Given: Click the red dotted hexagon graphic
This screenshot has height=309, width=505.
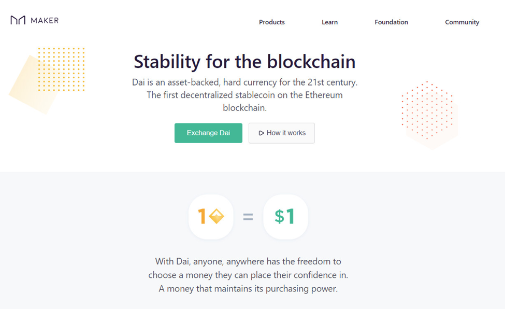Looking at the screenshot, I should click(427, 110).
